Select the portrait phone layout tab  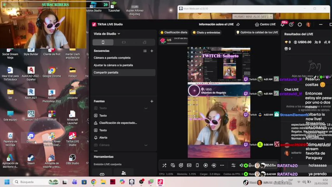(x=103, y=42)
